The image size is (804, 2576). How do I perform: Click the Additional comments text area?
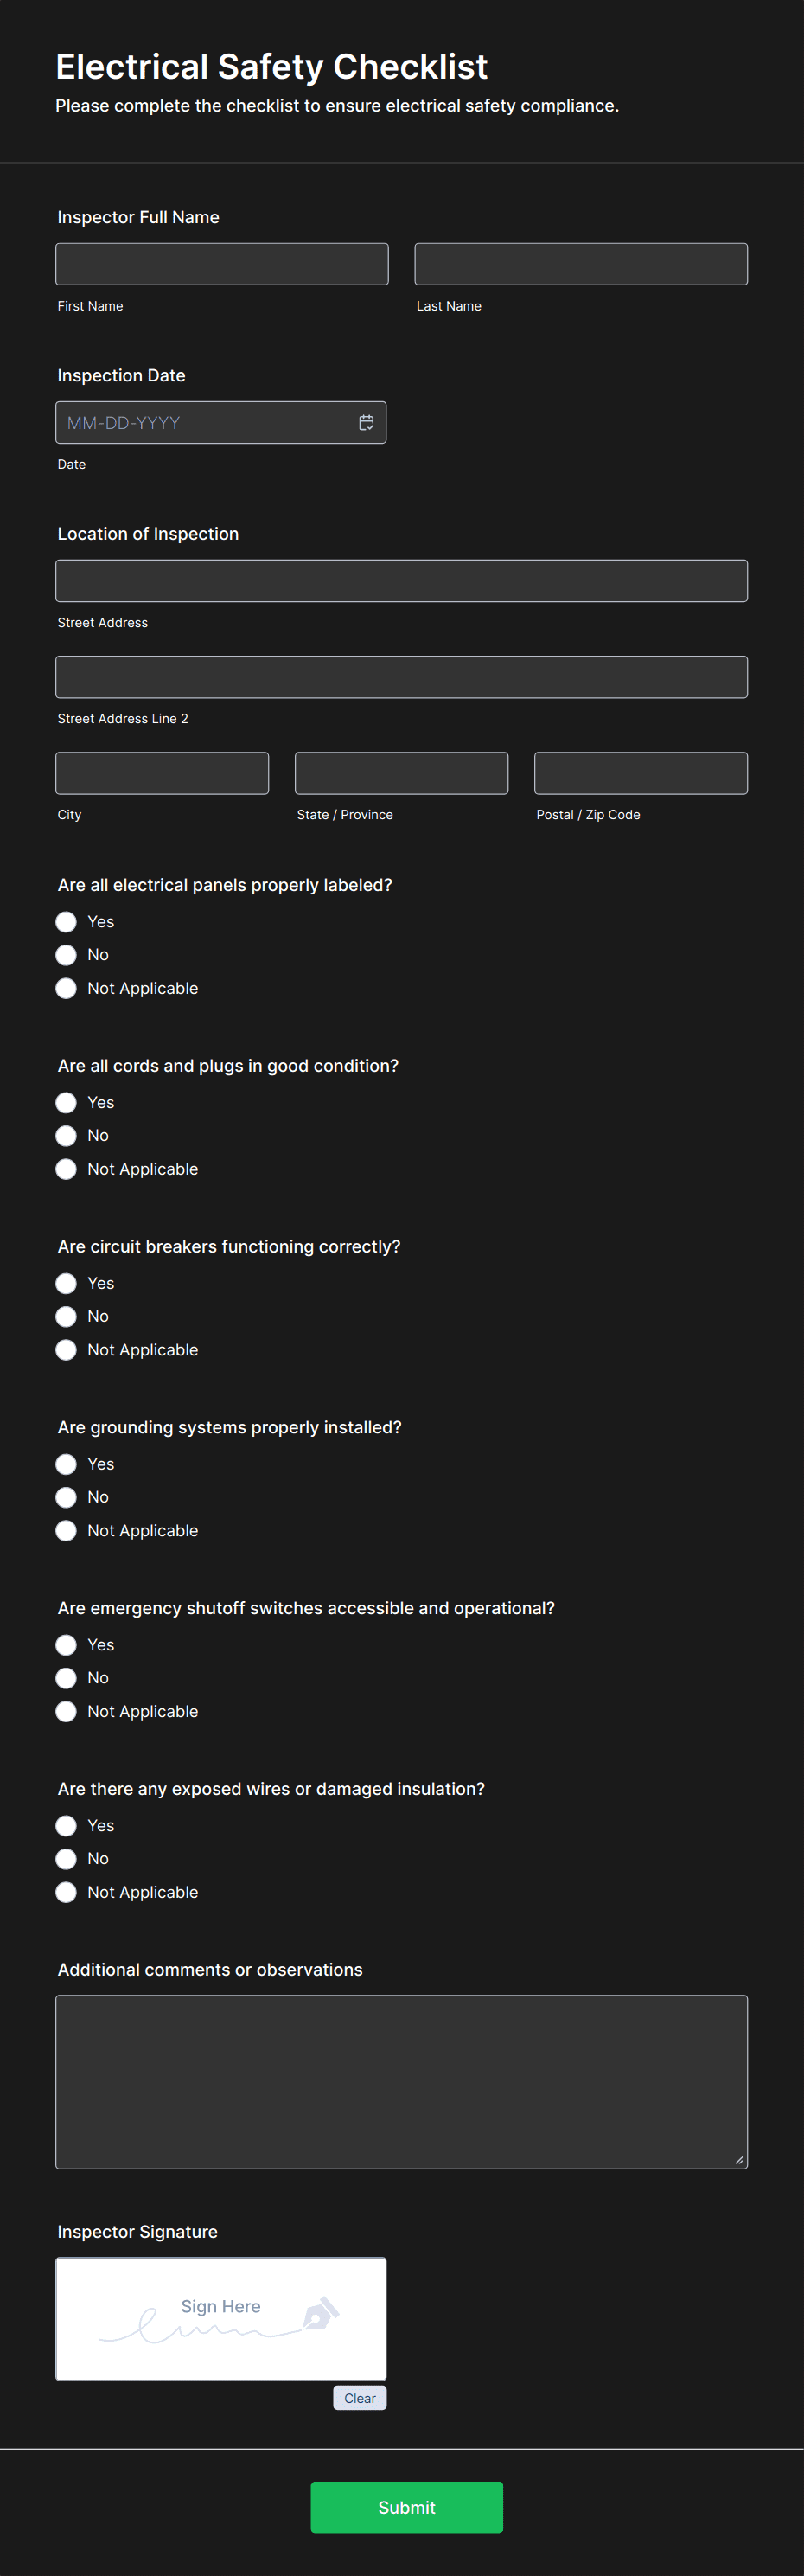pyautogui.click(x=402, y=2082)
